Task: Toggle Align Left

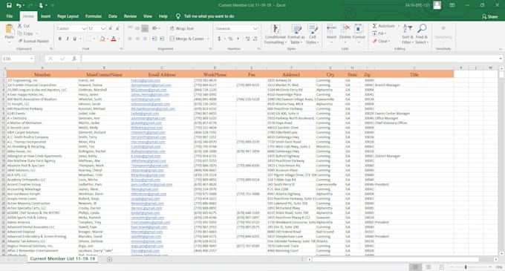Action: tap(130, 39)
